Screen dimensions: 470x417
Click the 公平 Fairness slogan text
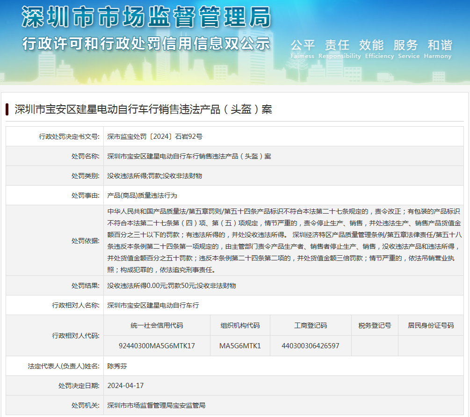(x=303, y=49)
